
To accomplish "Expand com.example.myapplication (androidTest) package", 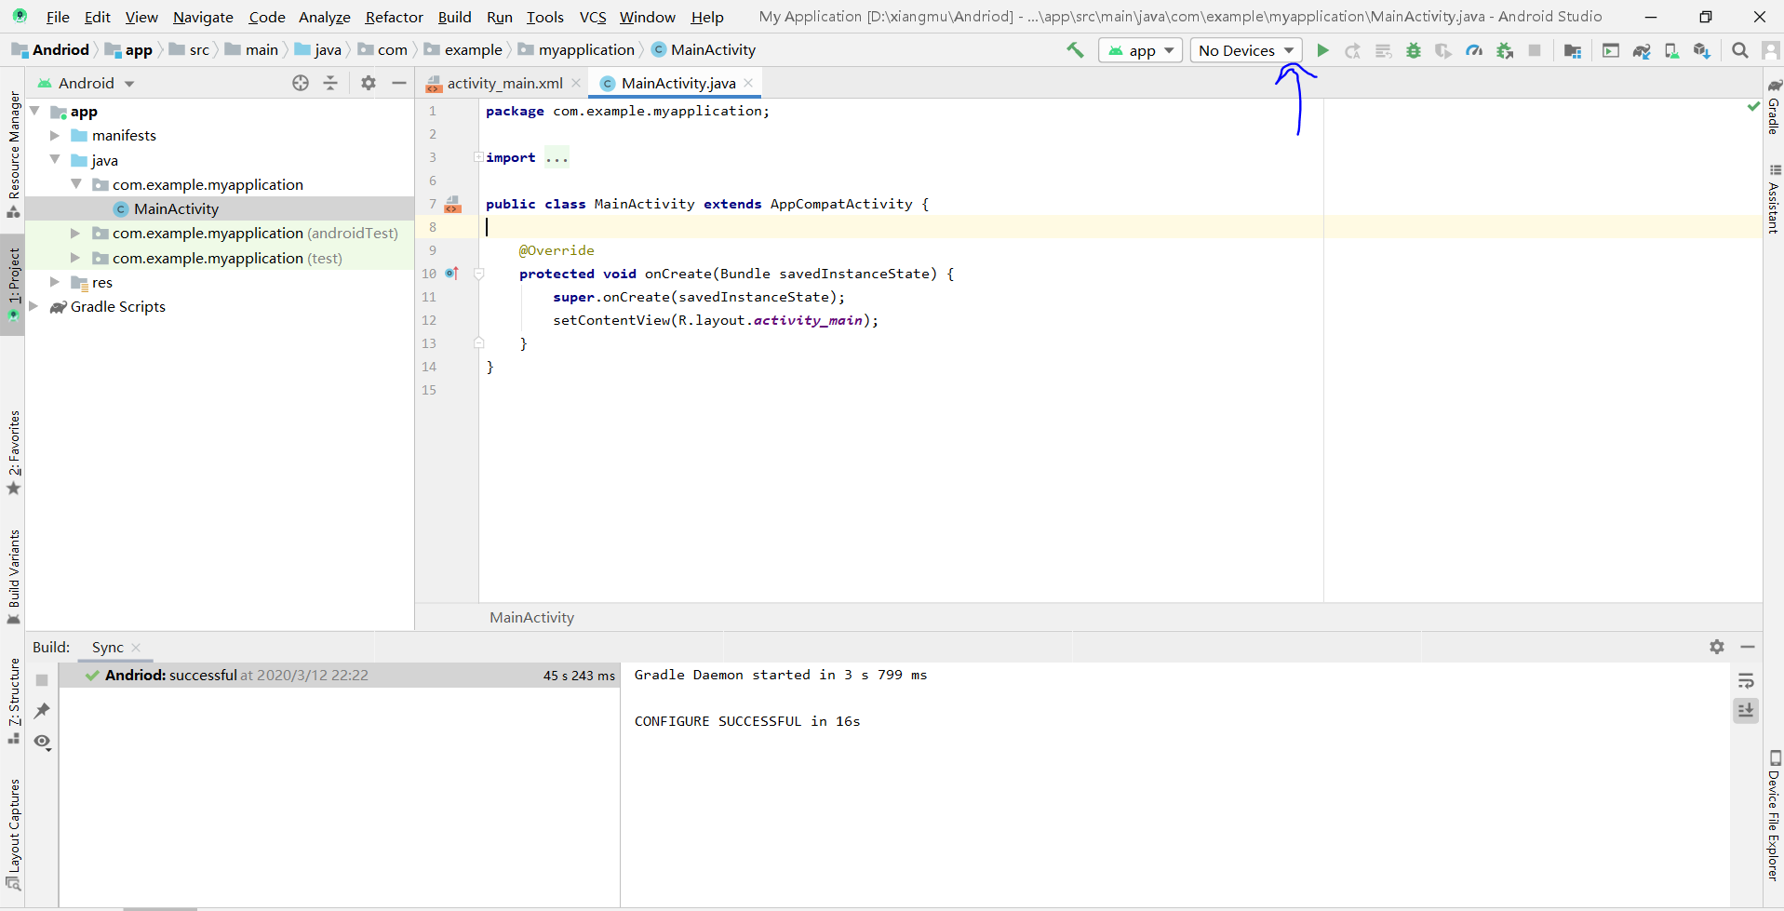I will click(75, 233).
